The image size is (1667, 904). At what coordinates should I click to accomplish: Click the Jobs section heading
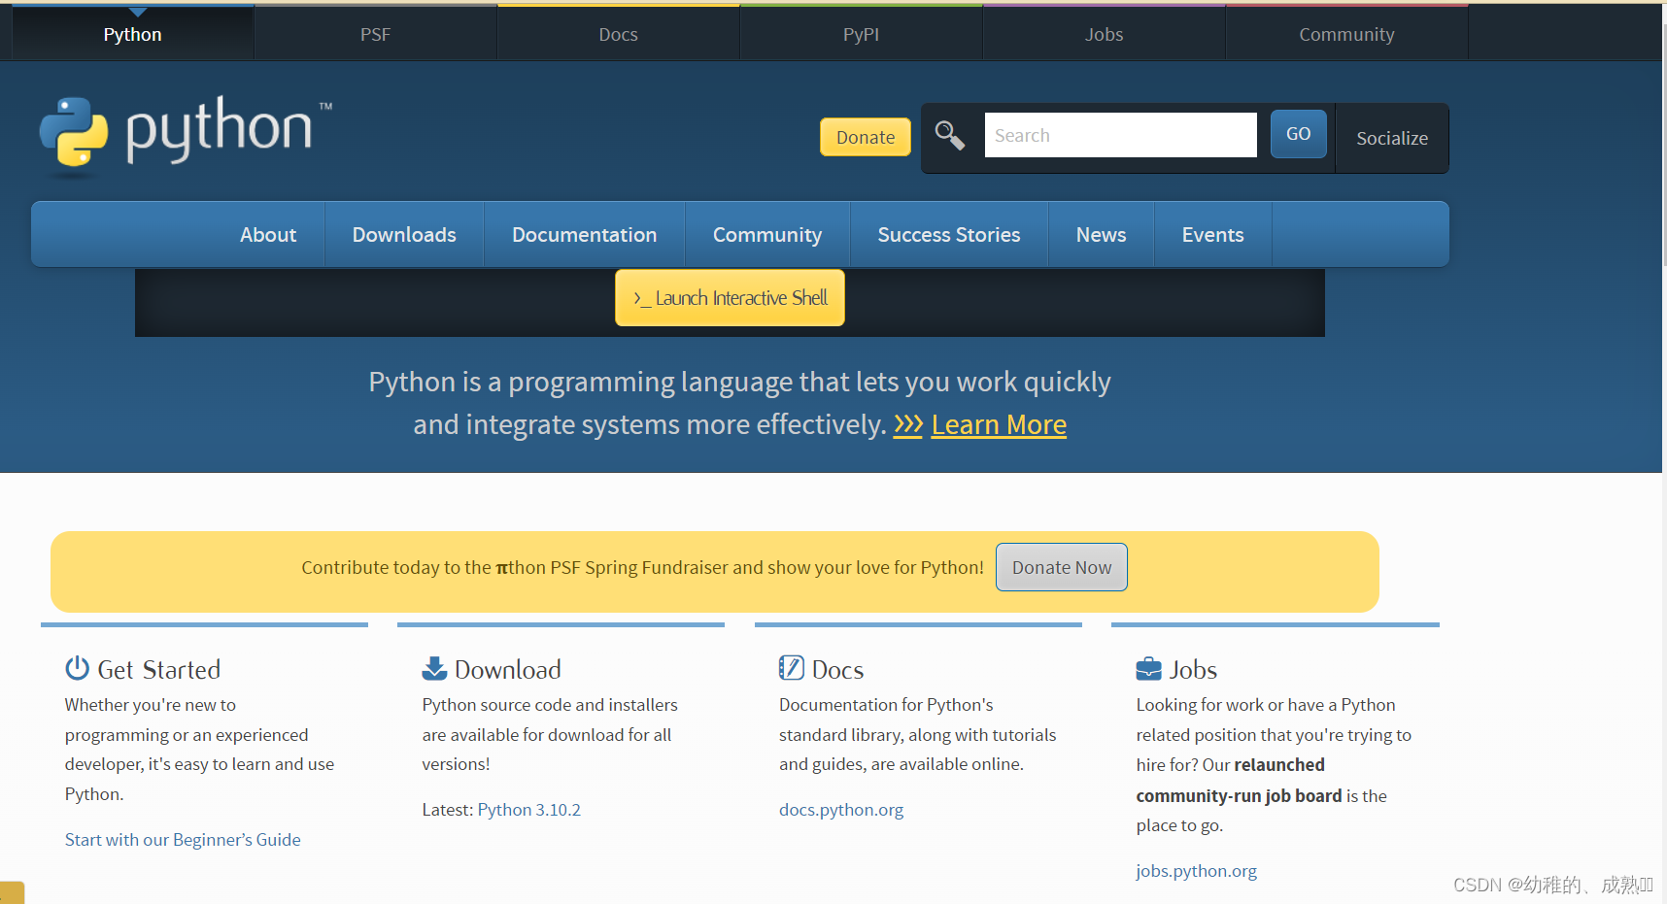coord(1193,669)
